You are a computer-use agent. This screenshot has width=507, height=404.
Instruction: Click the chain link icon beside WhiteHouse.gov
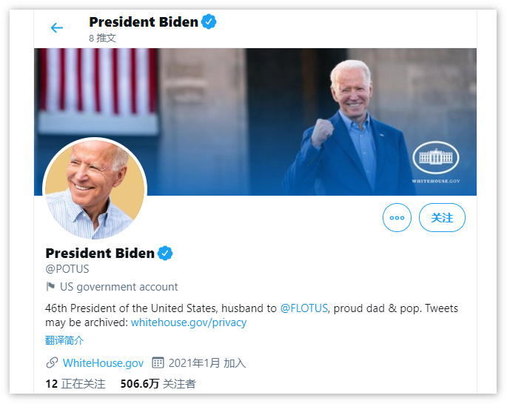click(52, 363)
